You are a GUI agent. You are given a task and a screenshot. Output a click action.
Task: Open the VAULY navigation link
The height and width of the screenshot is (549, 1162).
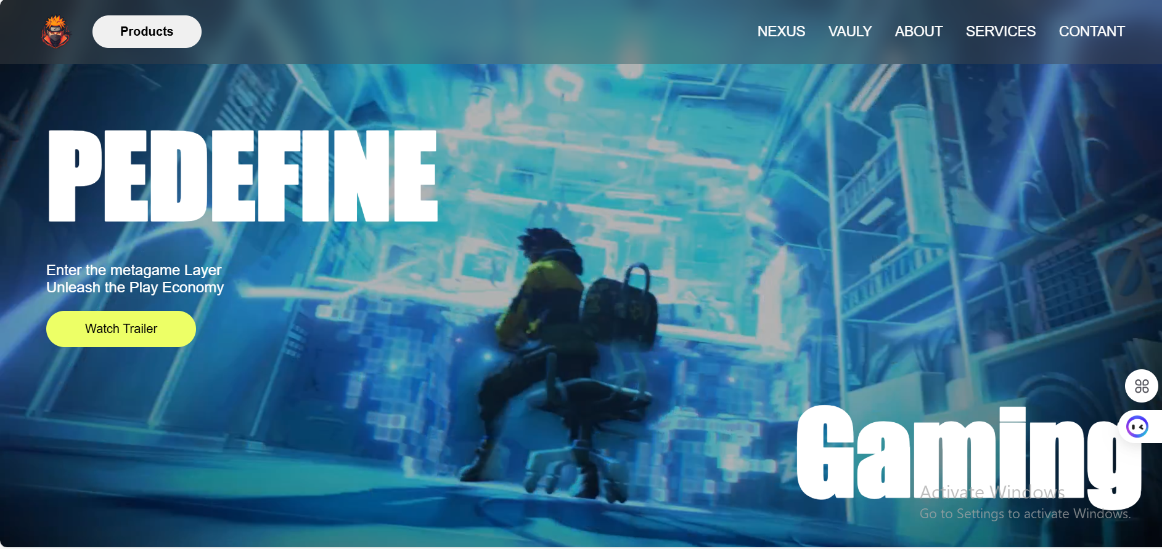tap(849, 31)
